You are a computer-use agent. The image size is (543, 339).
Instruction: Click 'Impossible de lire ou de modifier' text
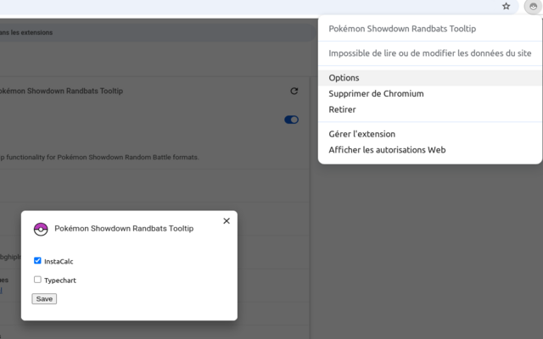430,53
